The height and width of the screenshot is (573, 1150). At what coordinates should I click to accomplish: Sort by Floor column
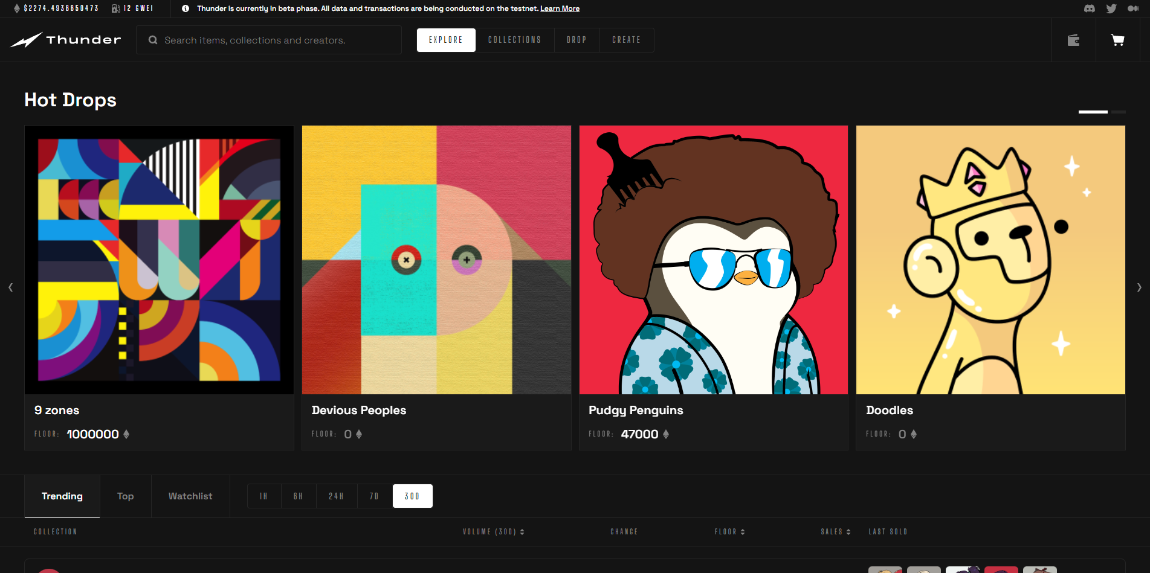pos(729,532)
